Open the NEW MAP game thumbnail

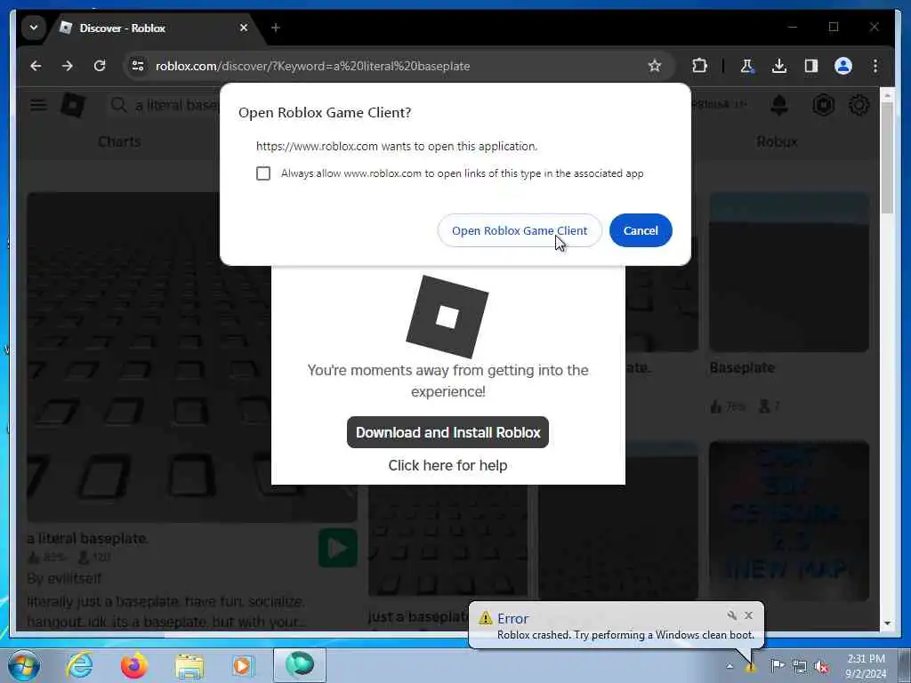point(789,521)
